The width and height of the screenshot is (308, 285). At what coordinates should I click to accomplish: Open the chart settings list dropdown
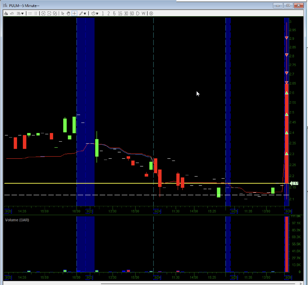(20, 13)
